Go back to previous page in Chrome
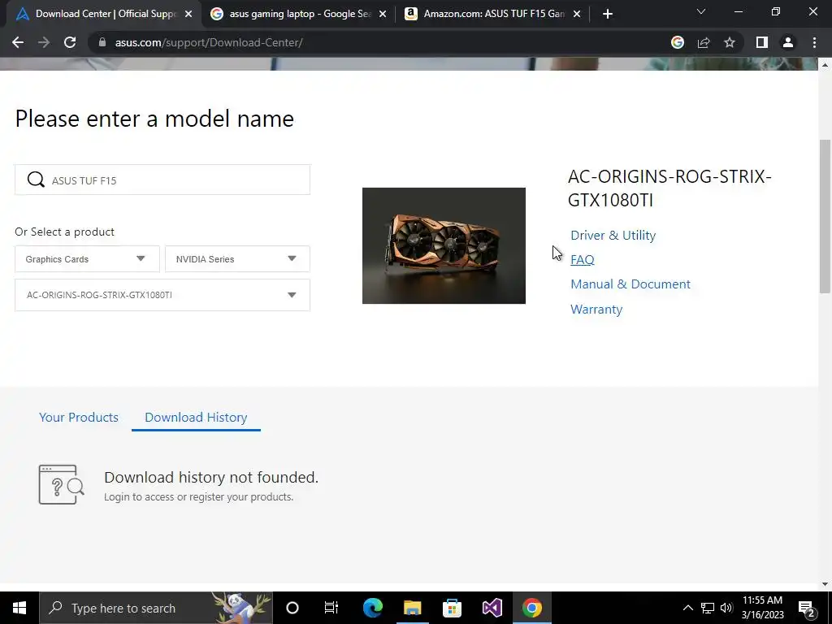This screenshot has height=624, width=832. (18, 42)
